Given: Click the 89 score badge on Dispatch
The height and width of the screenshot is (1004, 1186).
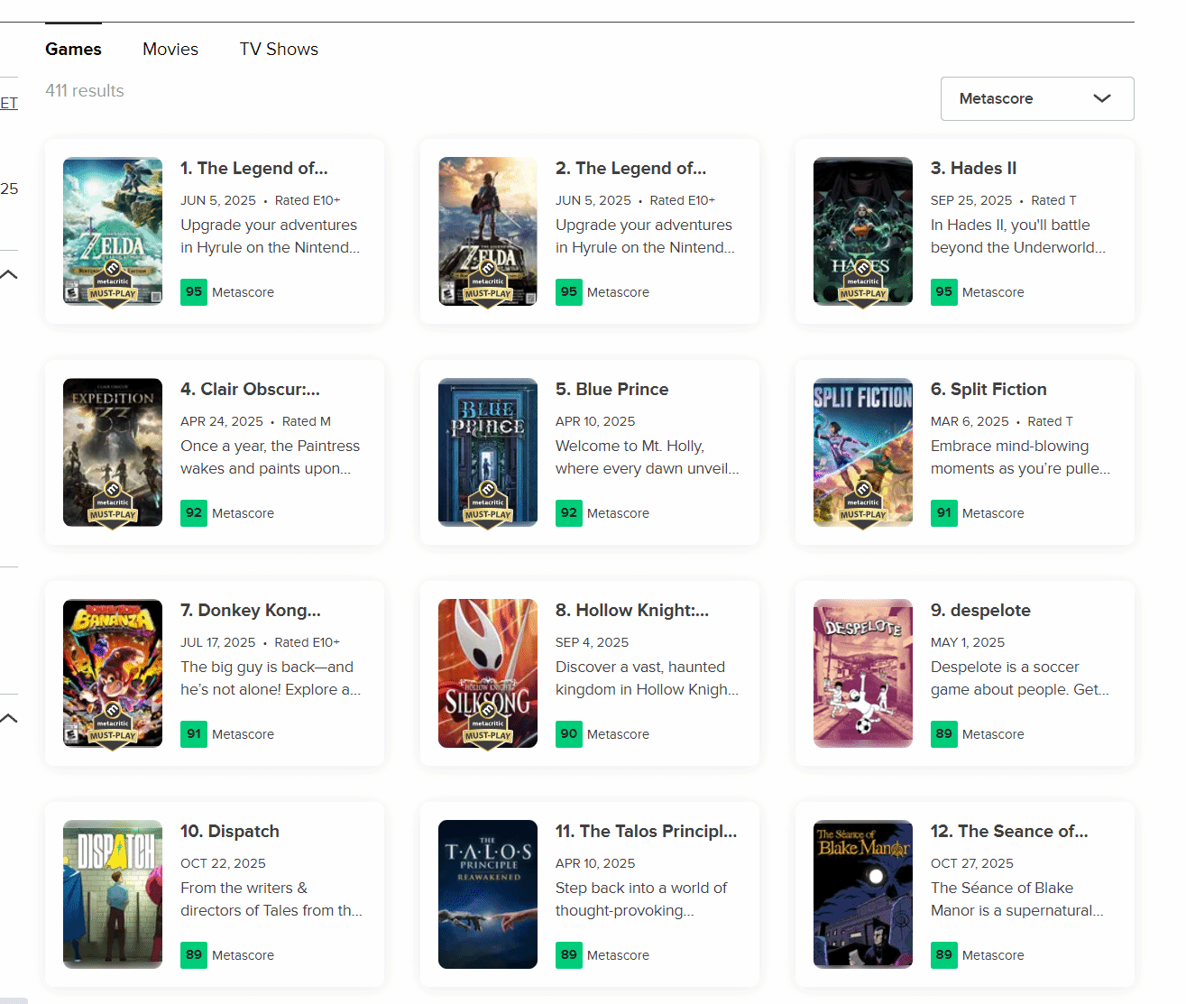Looking at the screenshot, I should point(194,955).
